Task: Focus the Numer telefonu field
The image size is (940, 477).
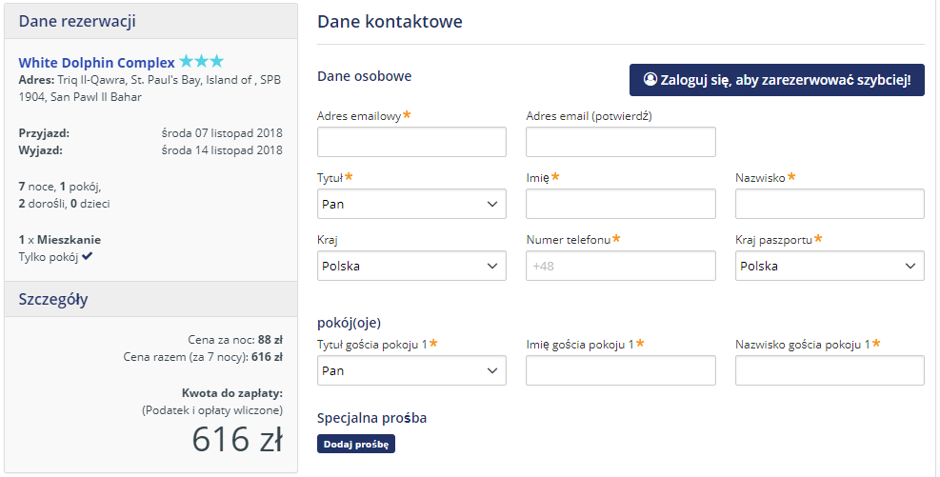Action: click(620, 266)
